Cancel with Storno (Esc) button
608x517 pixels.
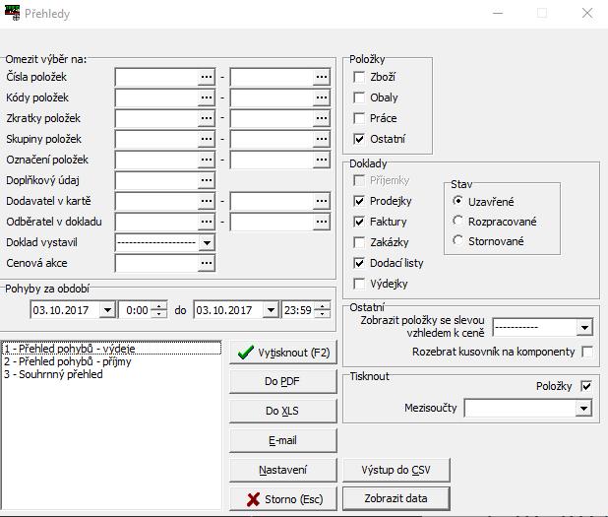[x=283, y=499]
